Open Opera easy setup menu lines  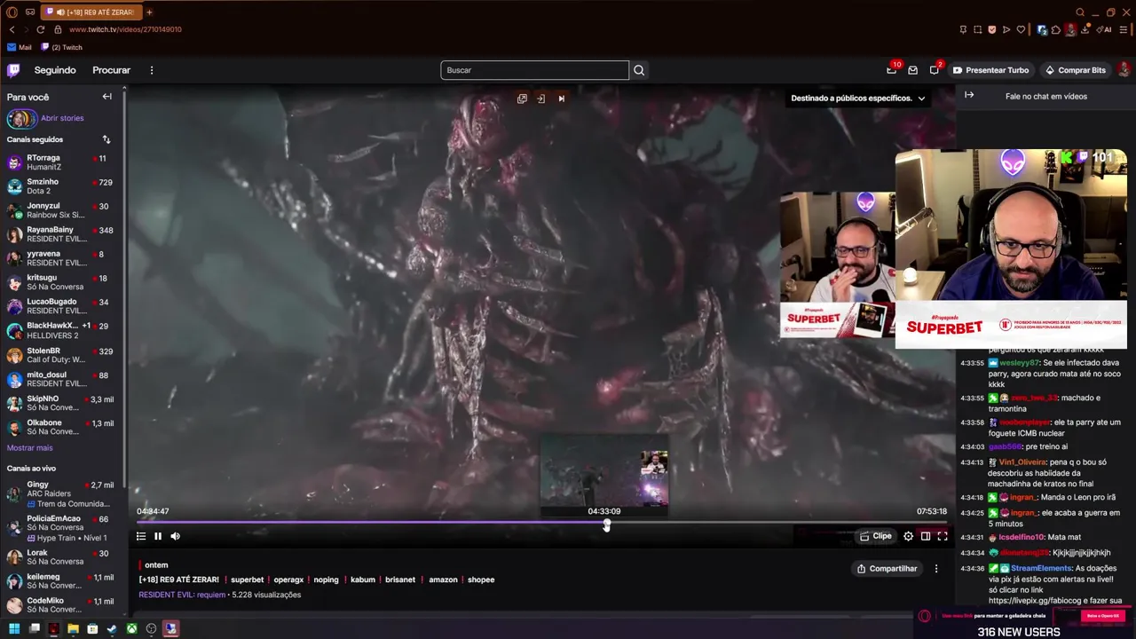(x=1124, y=29)
